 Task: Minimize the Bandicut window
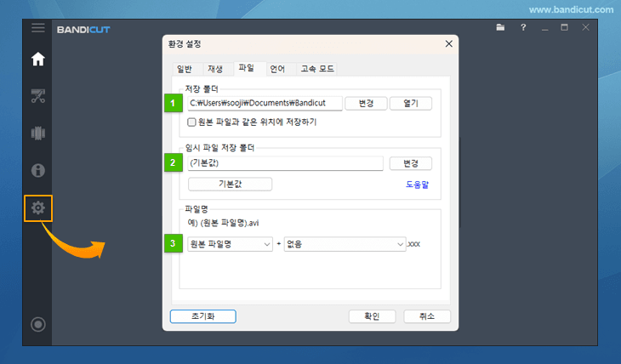[545, 28]
